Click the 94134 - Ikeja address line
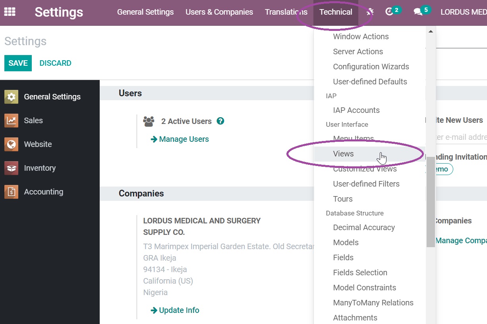This screenshot has width=487, height=324. coord(165,269)
